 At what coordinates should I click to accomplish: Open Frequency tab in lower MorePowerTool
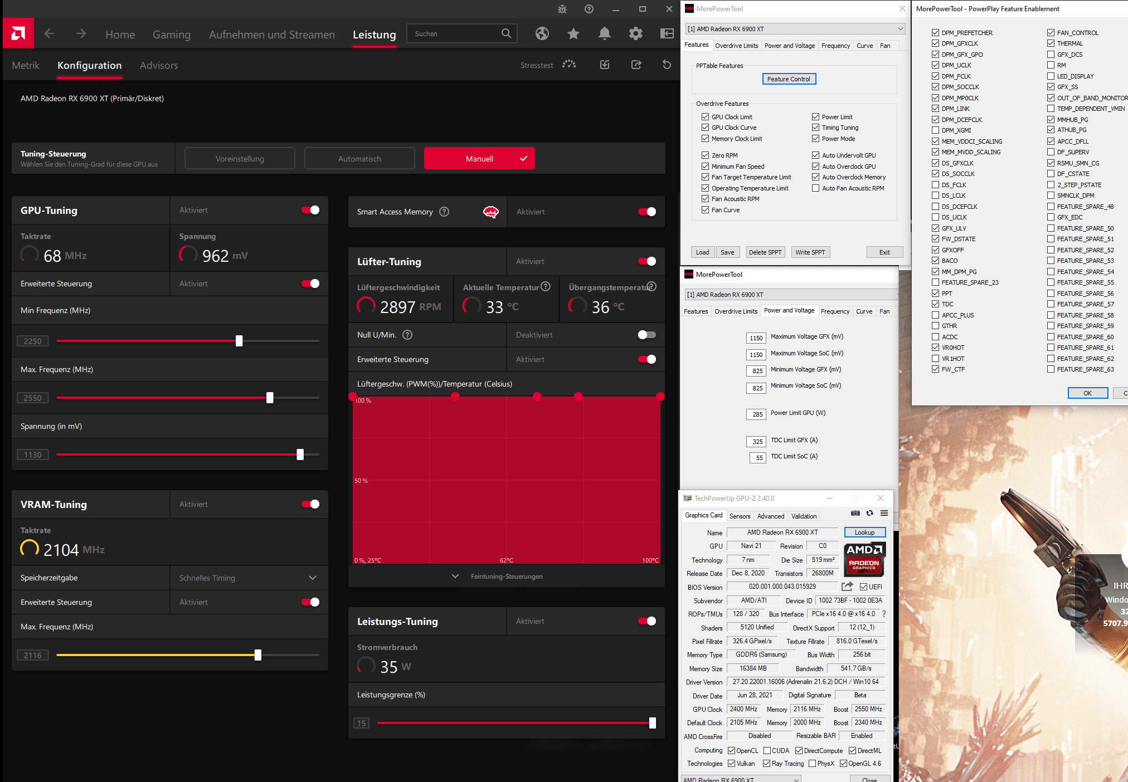pos(835,311)
